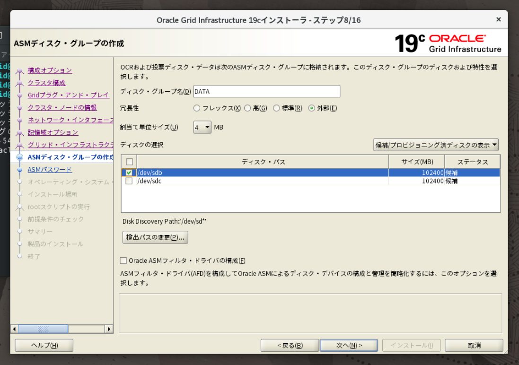
Task: Click the ヘルプ button
Action: pos(44,346)
